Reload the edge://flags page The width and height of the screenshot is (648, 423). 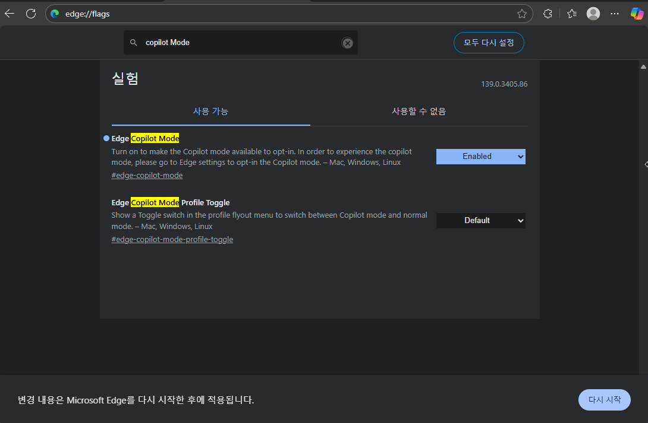click(31, 14)
